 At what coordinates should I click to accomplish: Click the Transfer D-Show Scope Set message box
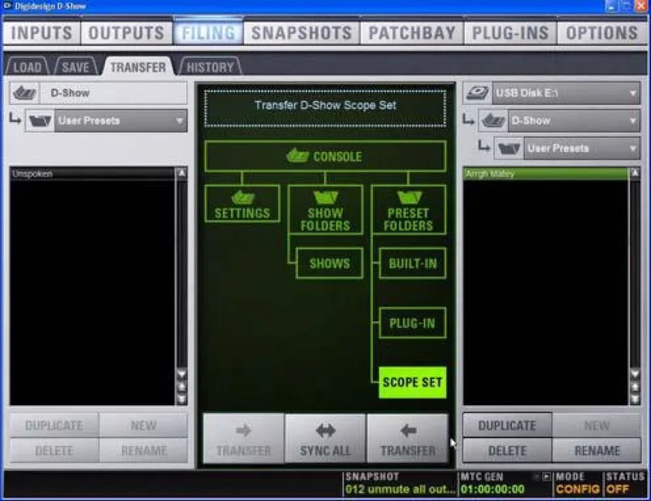[325, 108]
